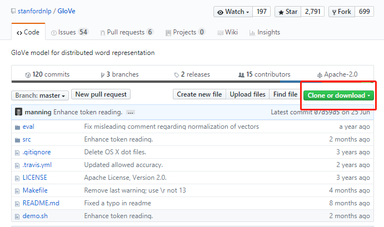Click the LICENSE file icon
Image resolution: width=384 pixels, height=227 pixels.
17,178
